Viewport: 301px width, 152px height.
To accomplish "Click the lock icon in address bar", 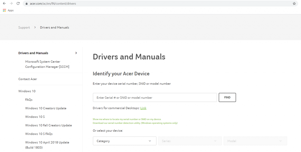I will click(26, 4).
